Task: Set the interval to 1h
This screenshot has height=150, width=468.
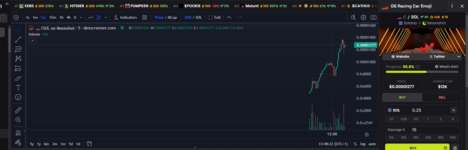Action: click(x=61, y=18)
